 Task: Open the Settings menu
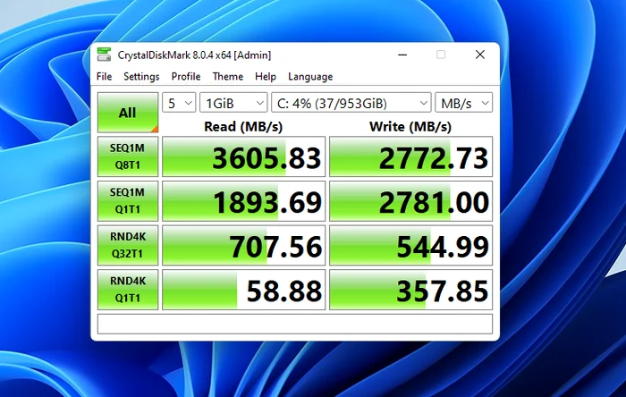tap(141, 76)
